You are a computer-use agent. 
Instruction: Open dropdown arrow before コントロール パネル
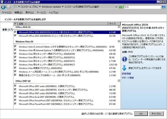(x=19, y=7)
